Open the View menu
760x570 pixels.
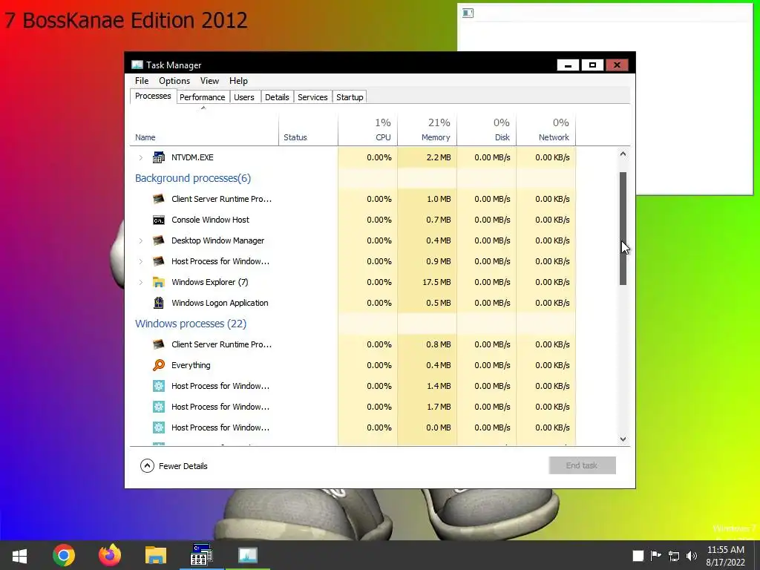[209, 81]
